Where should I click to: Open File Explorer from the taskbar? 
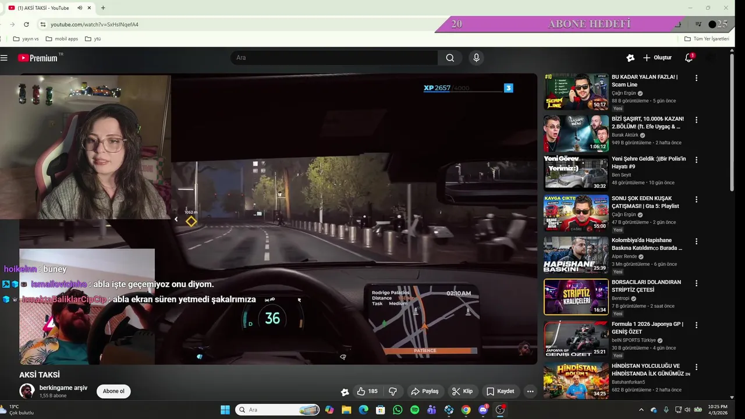click(346, 410)
